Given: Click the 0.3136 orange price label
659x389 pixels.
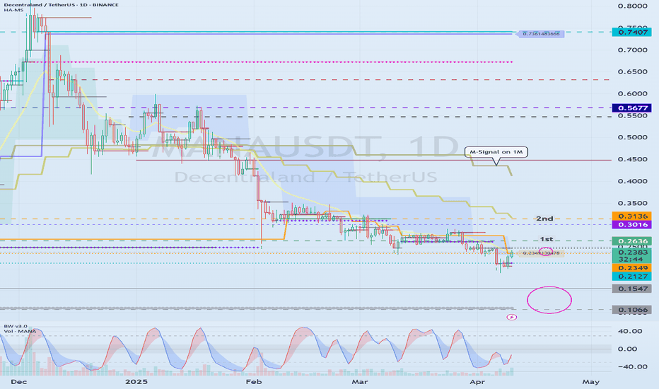Looking at the screenshot, I should tap(631, 216).
